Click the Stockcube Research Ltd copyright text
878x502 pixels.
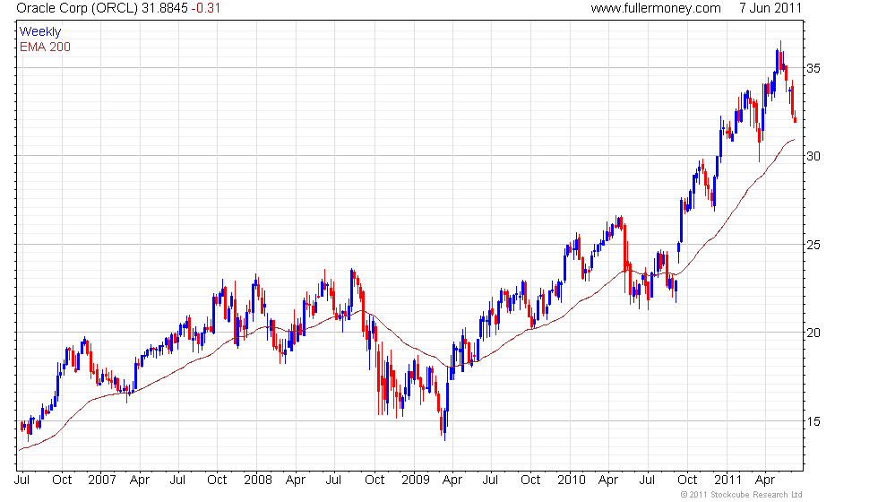pyautogui.click(x=742, y=495)
